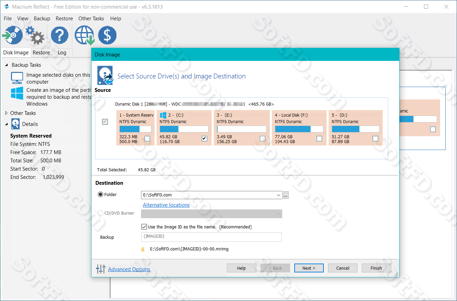Image resolution: width=457 pixels, height=301 pixels.
Task: Check the Local Disk F: partition checkbox
Action: click(319, 139)
